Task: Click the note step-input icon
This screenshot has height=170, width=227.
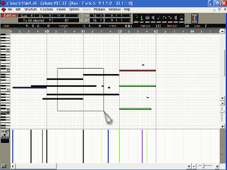Action: pyautogui.click(x=158, y=18)
